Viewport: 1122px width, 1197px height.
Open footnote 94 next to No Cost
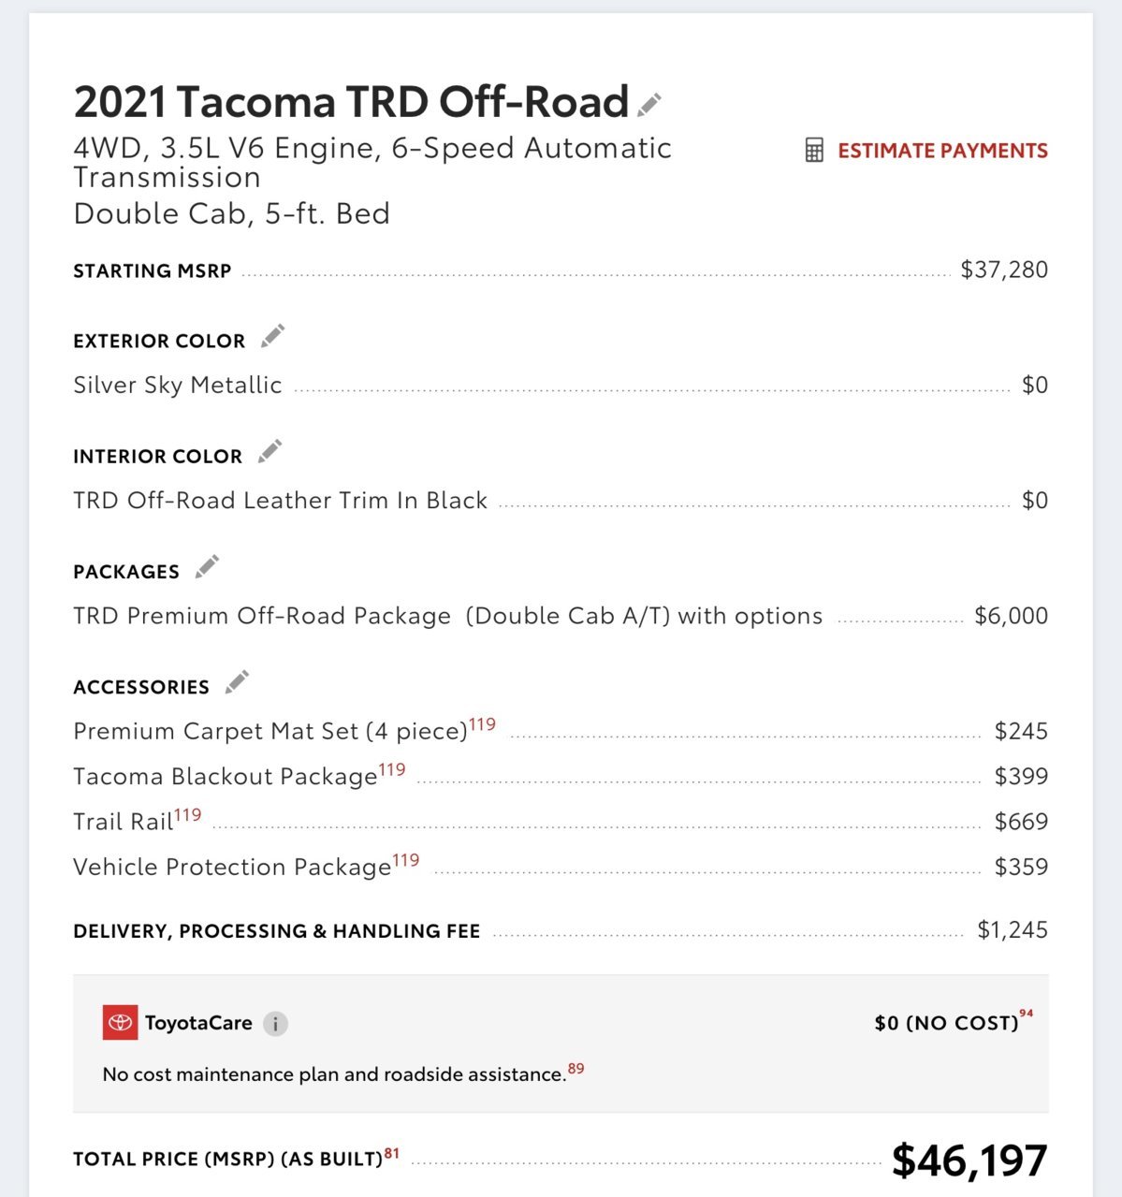click(1027, 1014)
